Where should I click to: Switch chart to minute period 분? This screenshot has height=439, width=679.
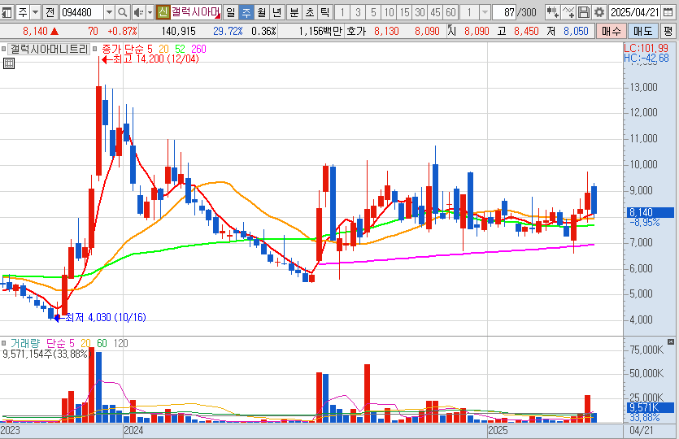click(294, 12)
